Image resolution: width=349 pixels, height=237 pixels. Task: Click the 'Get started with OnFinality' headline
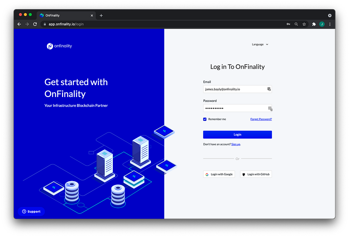[x=76, y=88]
